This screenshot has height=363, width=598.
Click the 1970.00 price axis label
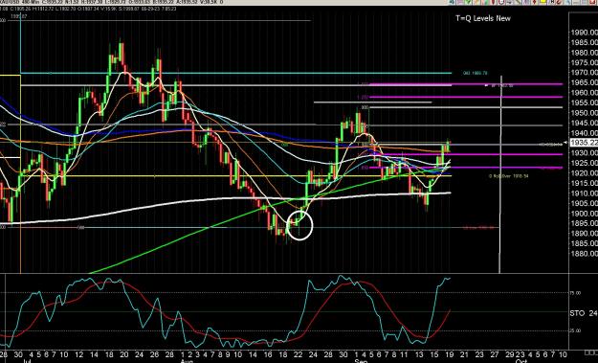[584, 73]
